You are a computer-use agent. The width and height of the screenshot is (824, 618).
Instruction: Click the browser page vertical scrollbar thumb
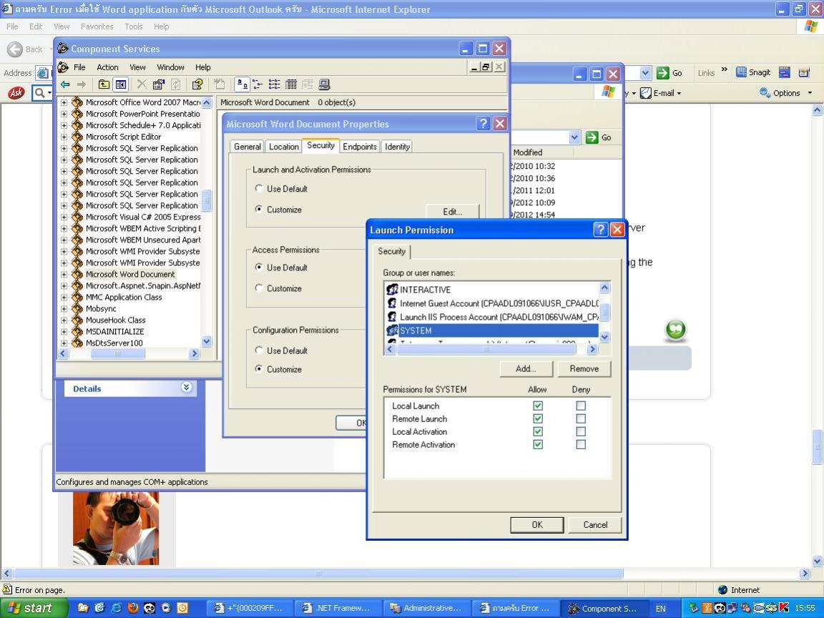pos(818,447)
